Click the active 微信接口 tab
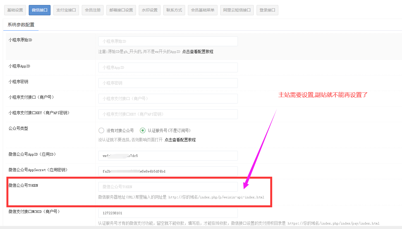The image size is (402, 229). pyautogui.click(x=40, y=10)
